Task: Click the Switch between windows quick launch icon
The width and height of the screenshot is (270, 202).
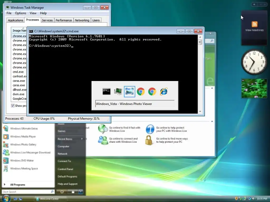Action: coord(20,199)
